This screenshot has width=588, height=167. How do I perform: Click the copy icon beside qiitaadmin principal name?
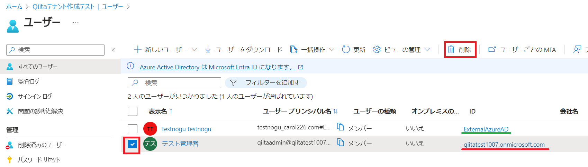point(340,142)
